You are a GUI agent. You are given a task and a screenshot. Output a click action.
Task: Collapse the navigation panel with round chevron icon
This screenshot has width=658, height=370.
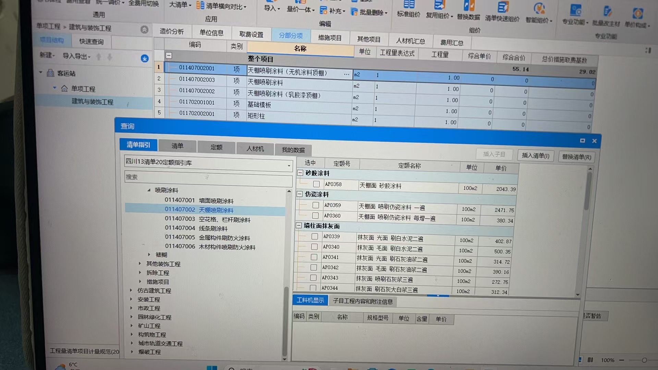coord(145,30)
